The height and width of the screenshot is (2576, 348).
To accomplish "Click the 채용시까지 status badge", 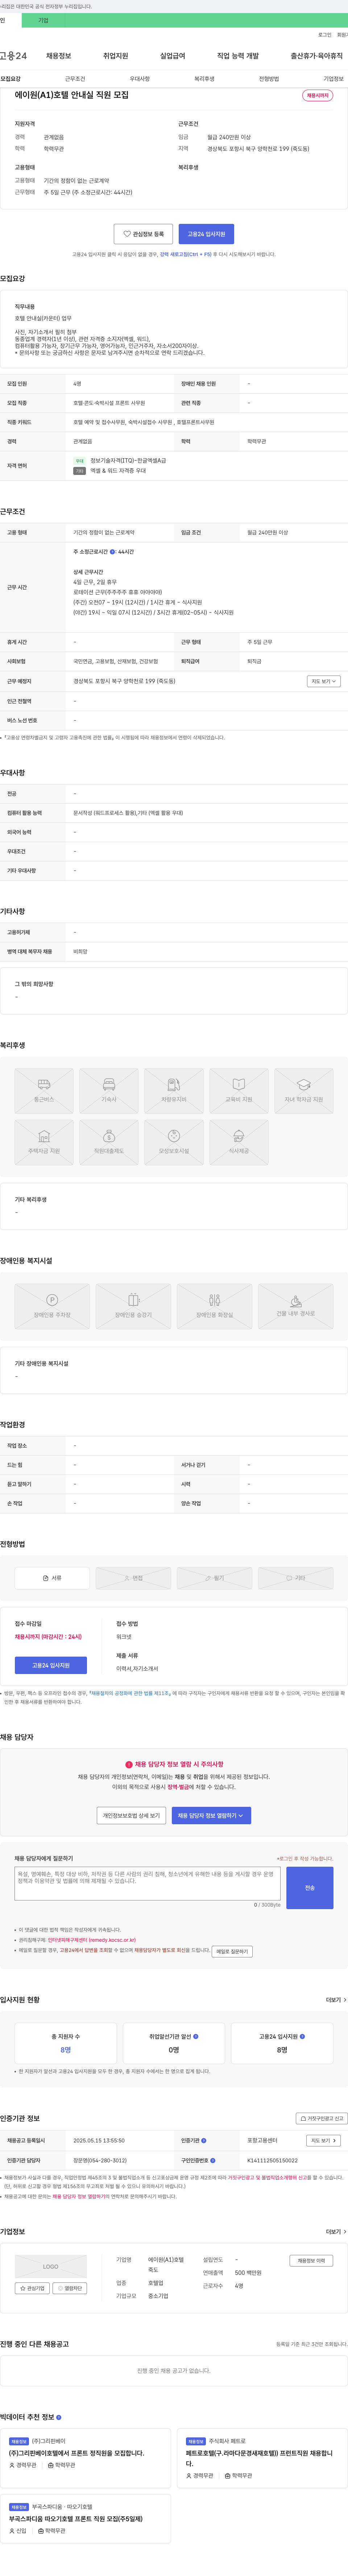I will (x=317, y=96).
